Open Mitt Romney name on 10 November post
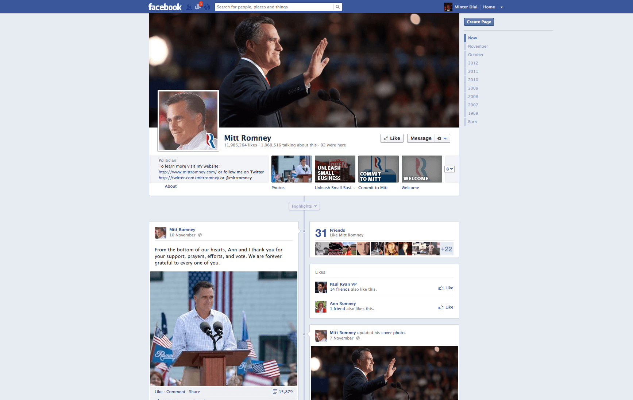The image size is (633, 400). click(x=182, y=230)
